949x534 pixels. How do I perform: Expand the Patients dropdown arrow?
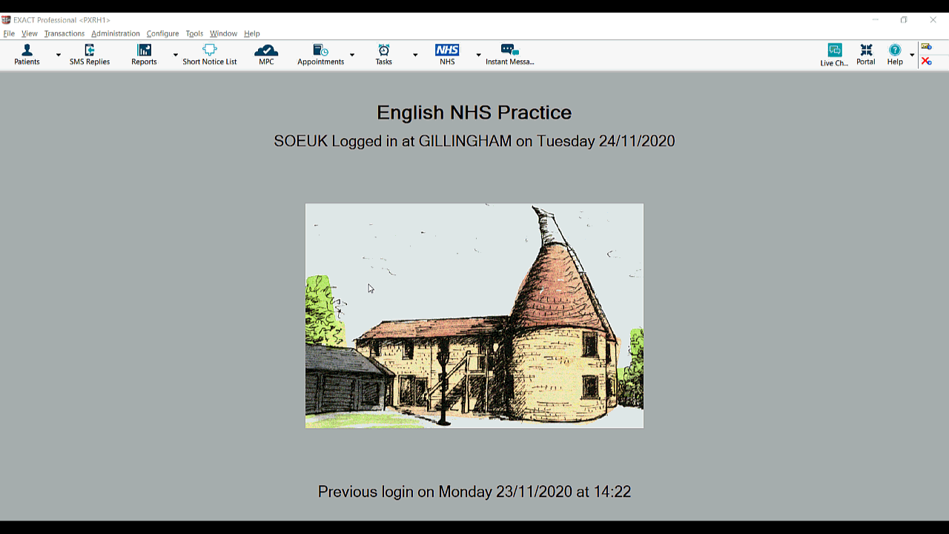59,55
